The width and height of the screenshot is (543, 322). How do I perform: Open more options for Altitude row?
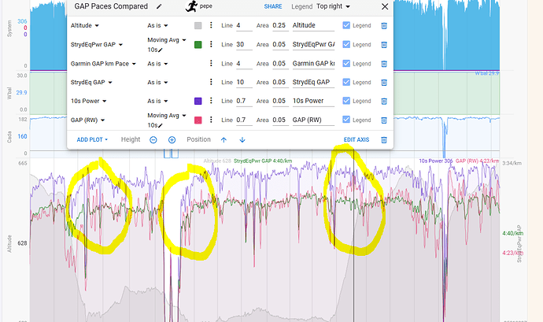coord(211,25)
